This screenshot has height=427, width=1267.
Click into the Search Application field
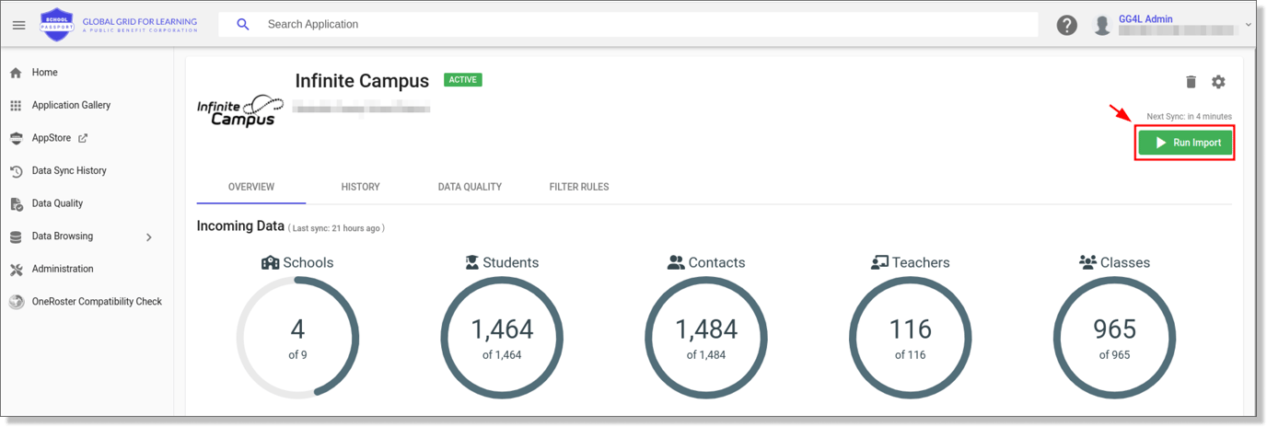tap(628, 25)
